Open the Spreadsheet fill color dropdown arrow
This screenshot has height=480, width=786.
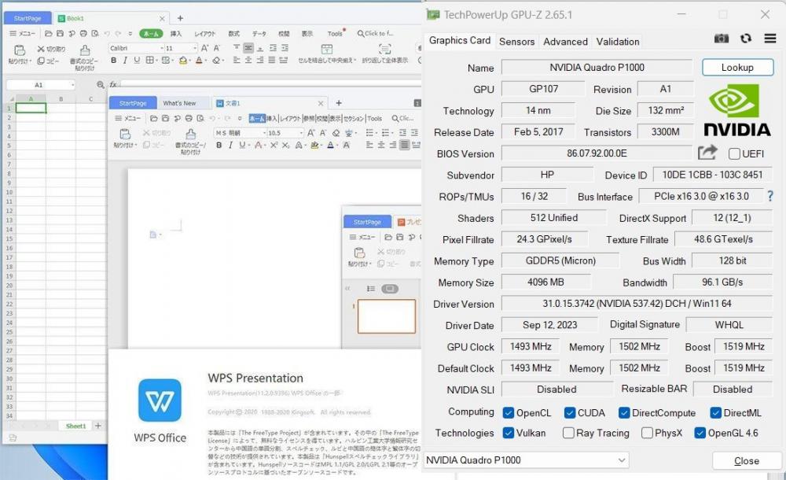pyautogui.click(x=190, y=61)
